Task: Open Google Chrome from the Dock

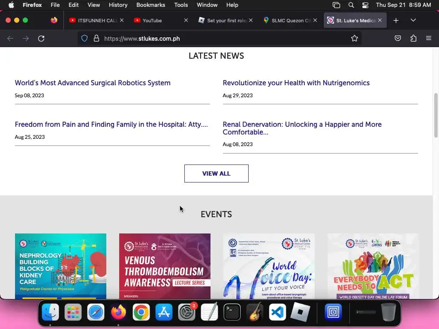Action: [141, 312]
